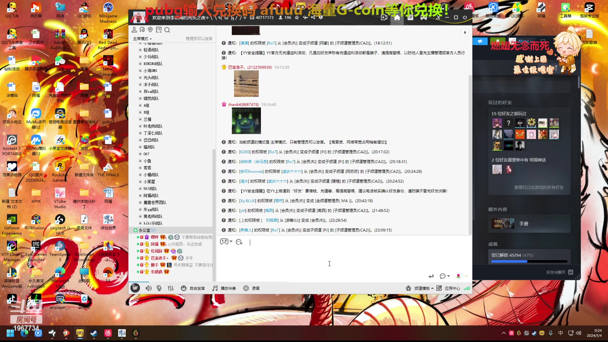608x342 pixels.
Task: Launch Microsoft Edge from taskbar
Action: click(24, 333)
